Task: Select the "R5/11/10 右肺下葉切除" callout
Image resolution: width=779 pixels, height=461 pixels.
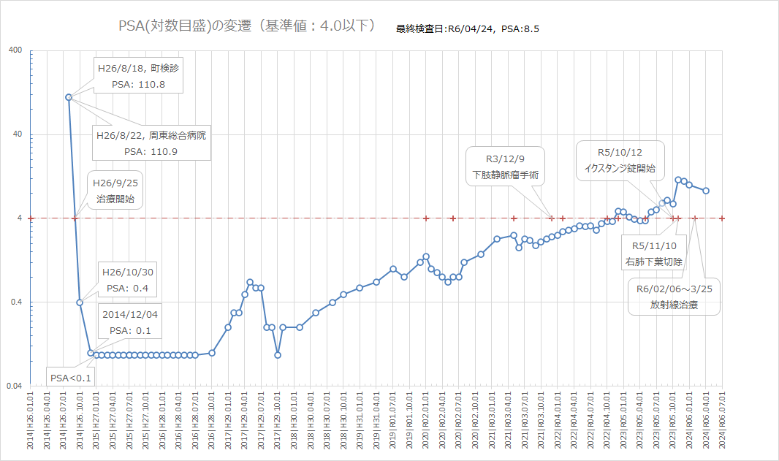Action: [654, 254]
